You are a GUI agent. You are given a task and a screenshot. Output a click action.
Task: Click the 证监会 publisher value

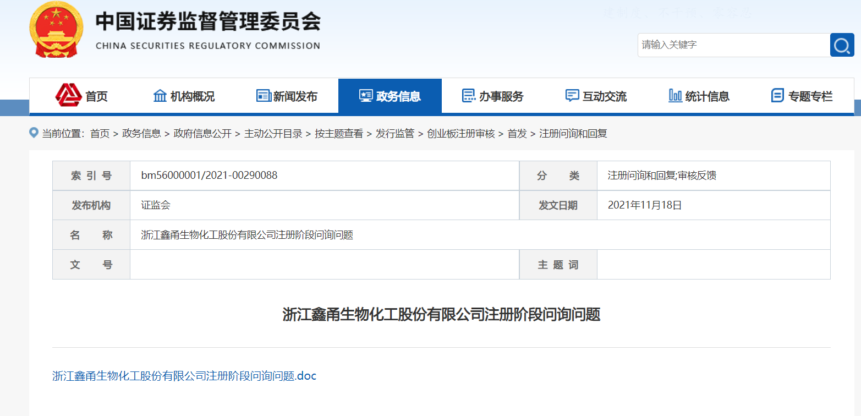[156, 205]
